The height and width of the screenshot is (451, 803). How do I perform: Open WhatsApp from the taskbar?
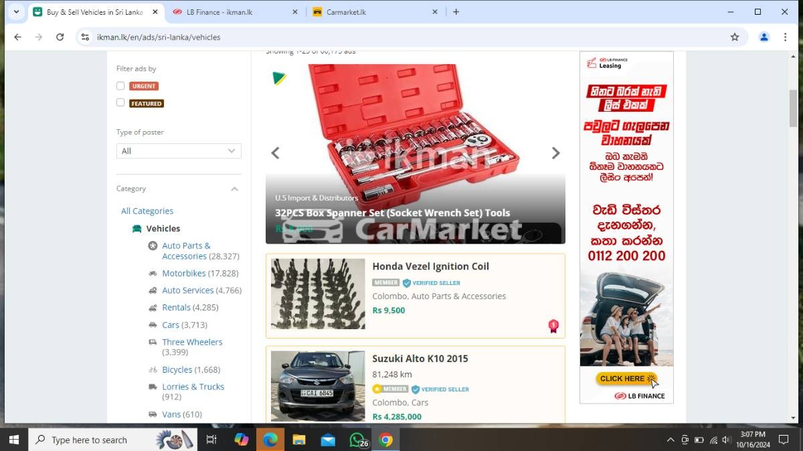[x=357, y=440]
